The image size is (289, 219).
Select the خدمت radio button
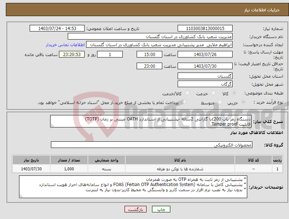point(213,93)
